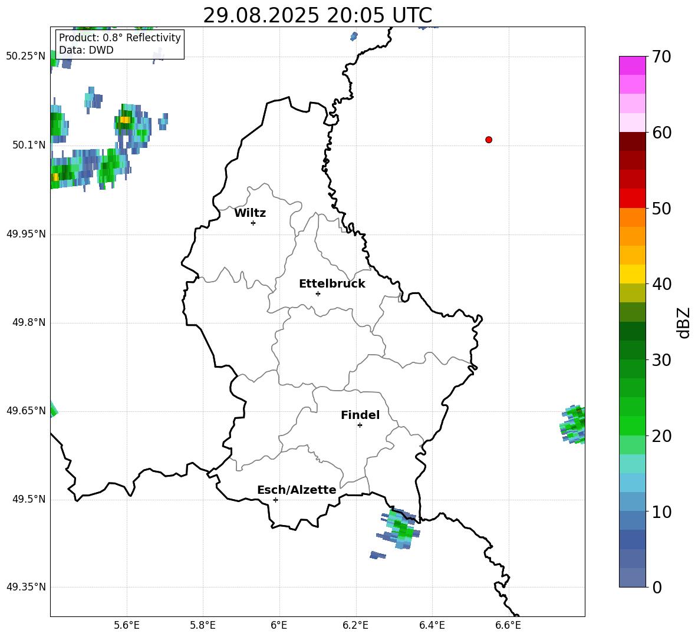Click the Ettelbruck city name label

point(332,284)
